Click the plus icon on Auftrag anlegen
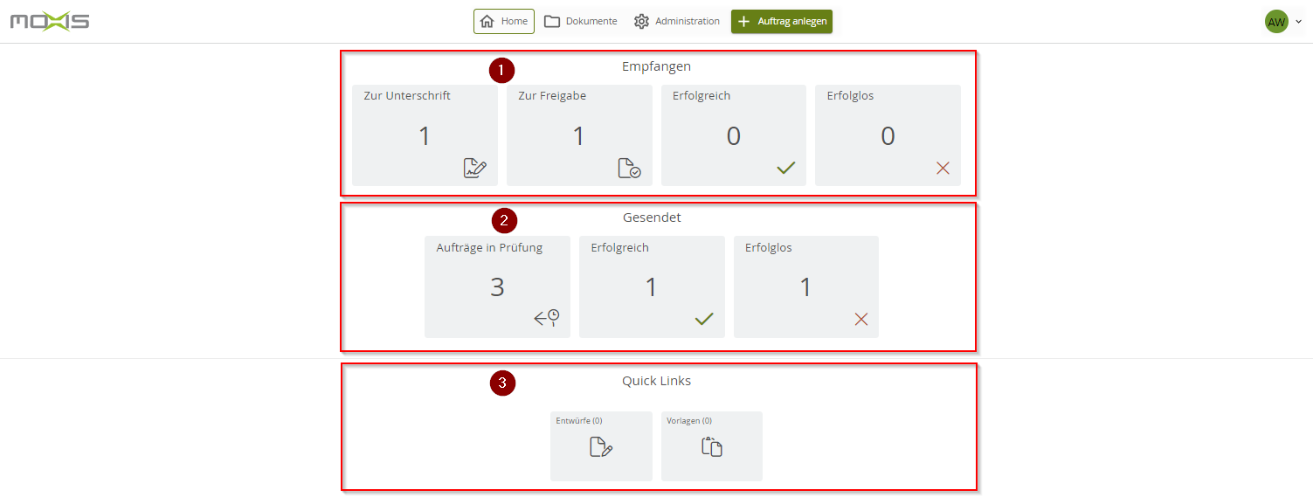This screenshot has height=504, width=1313. [x=744, y=21]
